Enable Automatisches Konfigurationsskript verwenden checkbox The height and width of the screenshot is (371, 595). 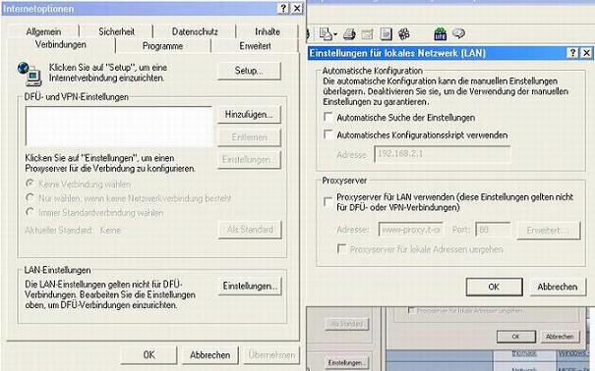pos(328,134)
